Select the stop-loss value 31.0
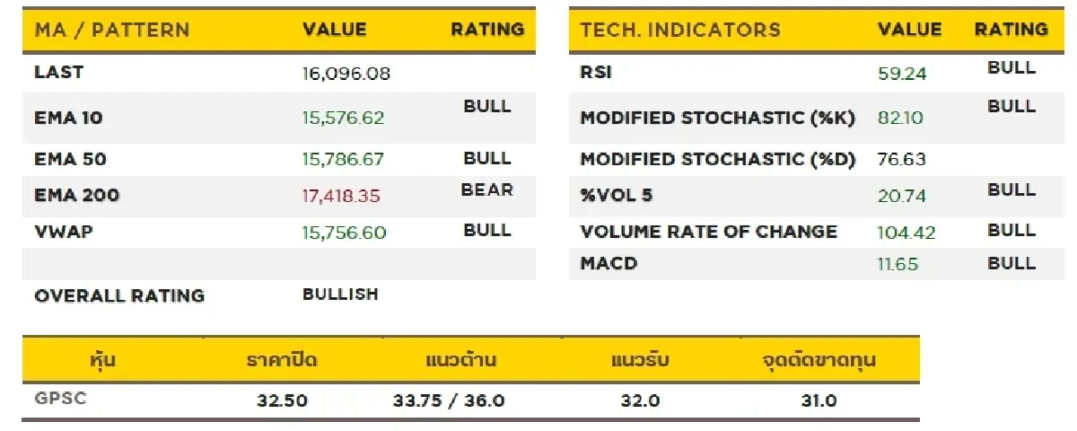Viewport: 1077px width, 431px height. pos(819,400)
